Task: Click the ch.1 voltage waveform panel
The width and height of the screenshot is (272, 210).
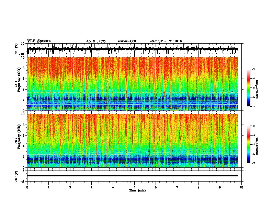Action: (x=135, y=49)
